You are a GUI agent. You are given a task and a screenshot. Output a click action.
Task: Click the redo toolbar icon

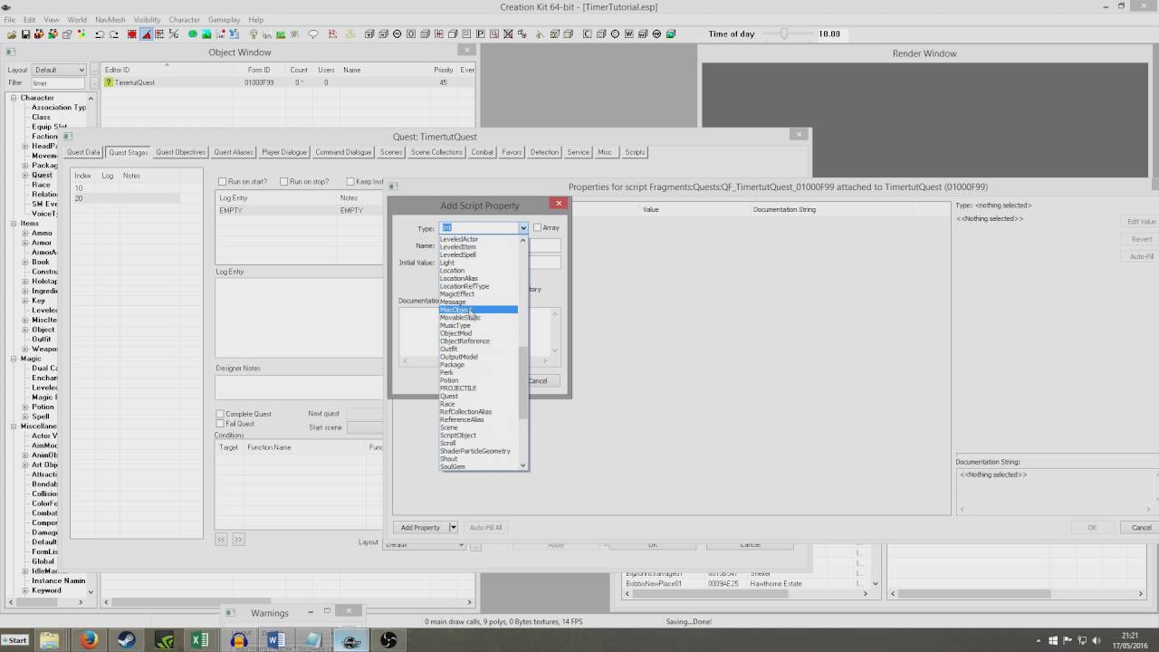click(x=113, y=34)
